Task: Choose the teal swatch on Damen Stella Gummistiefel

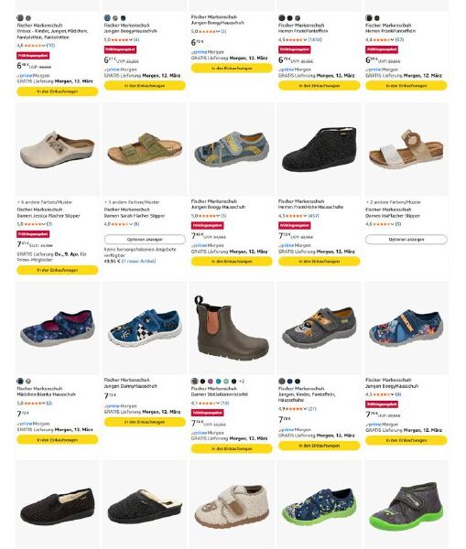Action: [x=218, y=382]
